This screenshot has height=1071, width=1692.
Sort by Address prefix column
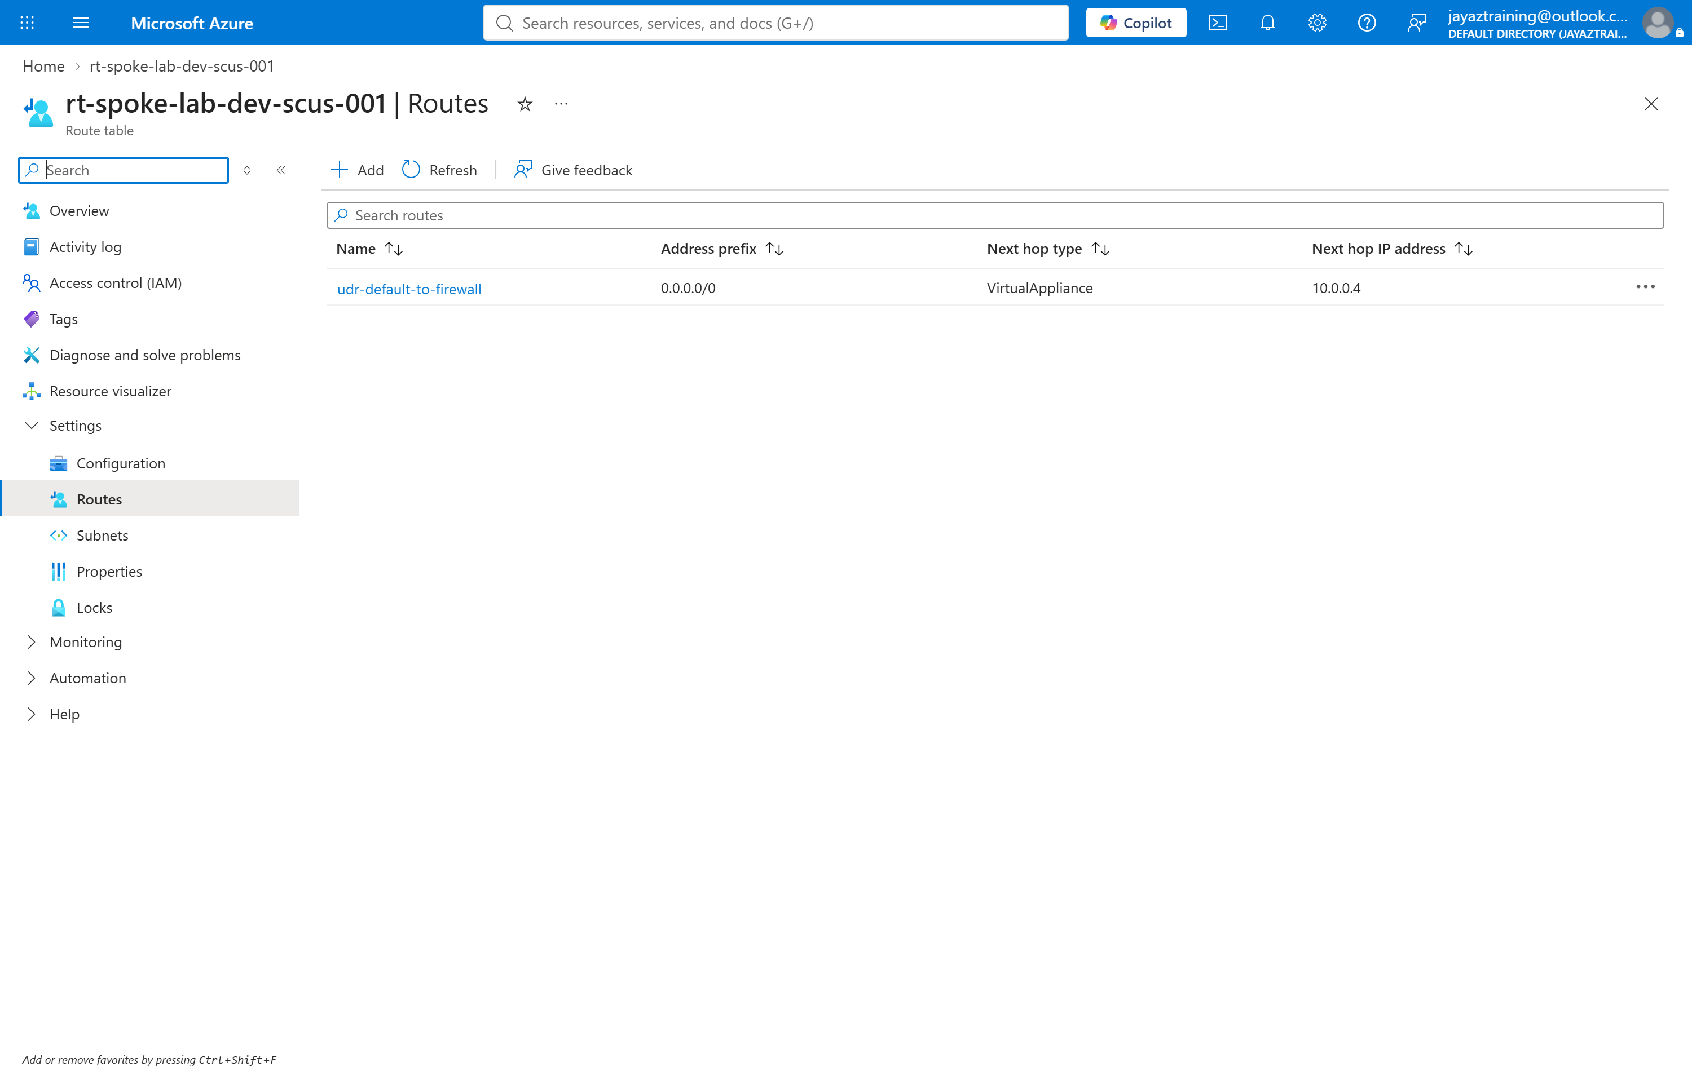click(721, 249)
